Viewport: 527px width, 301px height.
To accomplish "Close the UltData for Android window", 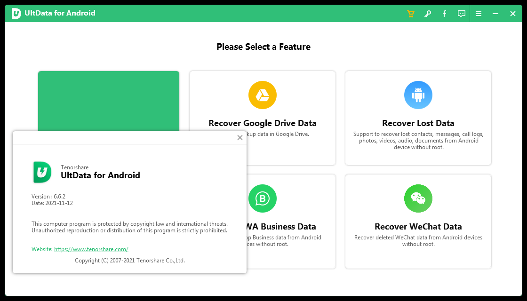I will pyautogui.click(x=513, y=14).
